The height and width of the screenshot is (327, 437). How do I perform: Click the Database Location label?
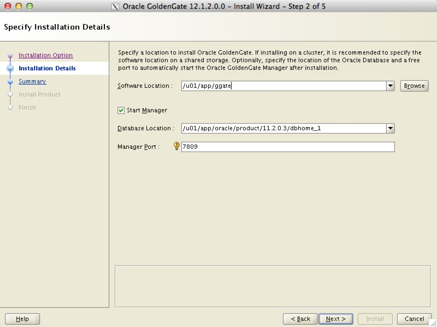coord(146,129)
